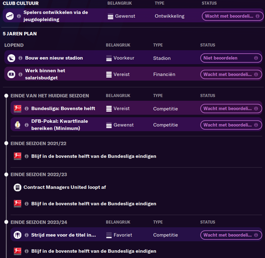
Task: Click the 'Vereist' importance indicator for Bundesliga
Action: [x=118, y=109]
